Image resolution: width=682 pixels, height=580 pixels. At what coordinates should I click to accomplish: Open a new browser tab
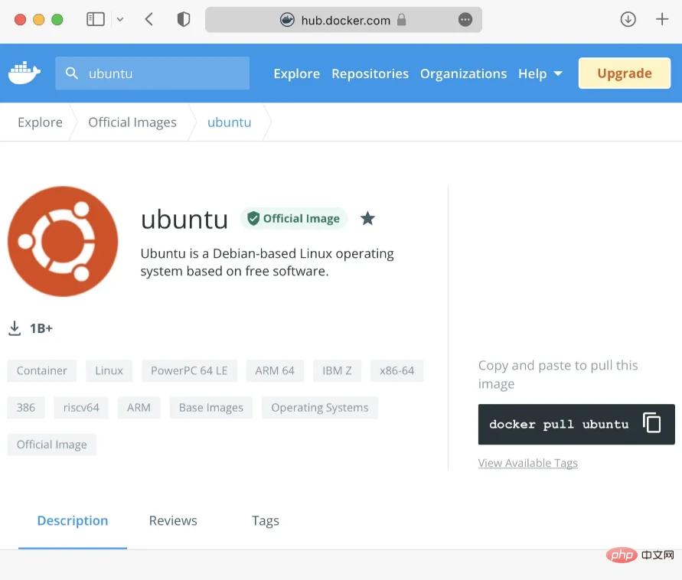[x=662, y=19]
